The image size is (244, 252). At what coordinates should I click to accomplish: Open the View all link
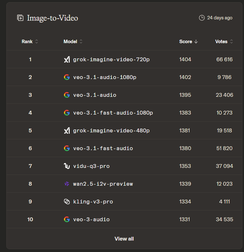[x=124, y=239]
